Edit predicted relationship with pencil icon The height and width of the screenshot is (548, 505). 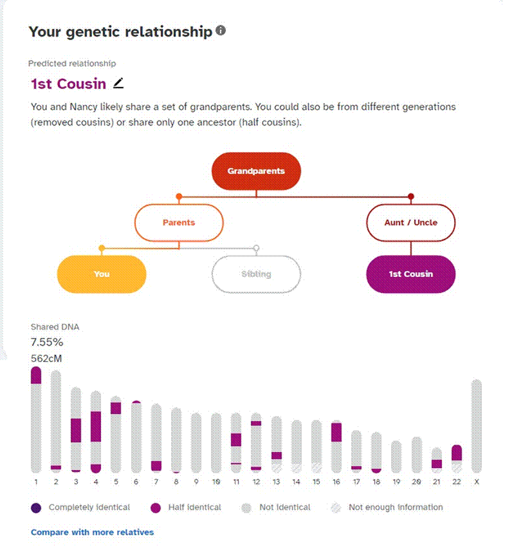point(118,83)
